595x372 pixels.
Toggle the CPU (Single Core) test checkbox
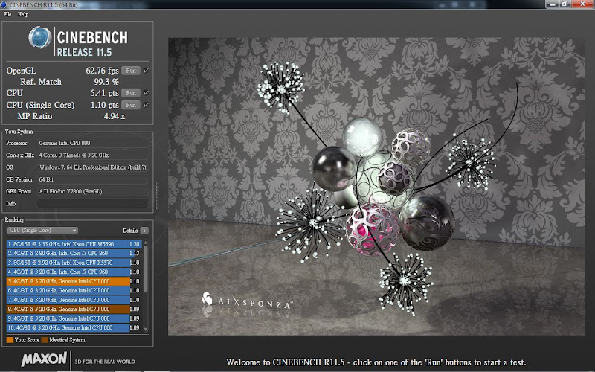(146, 105)
